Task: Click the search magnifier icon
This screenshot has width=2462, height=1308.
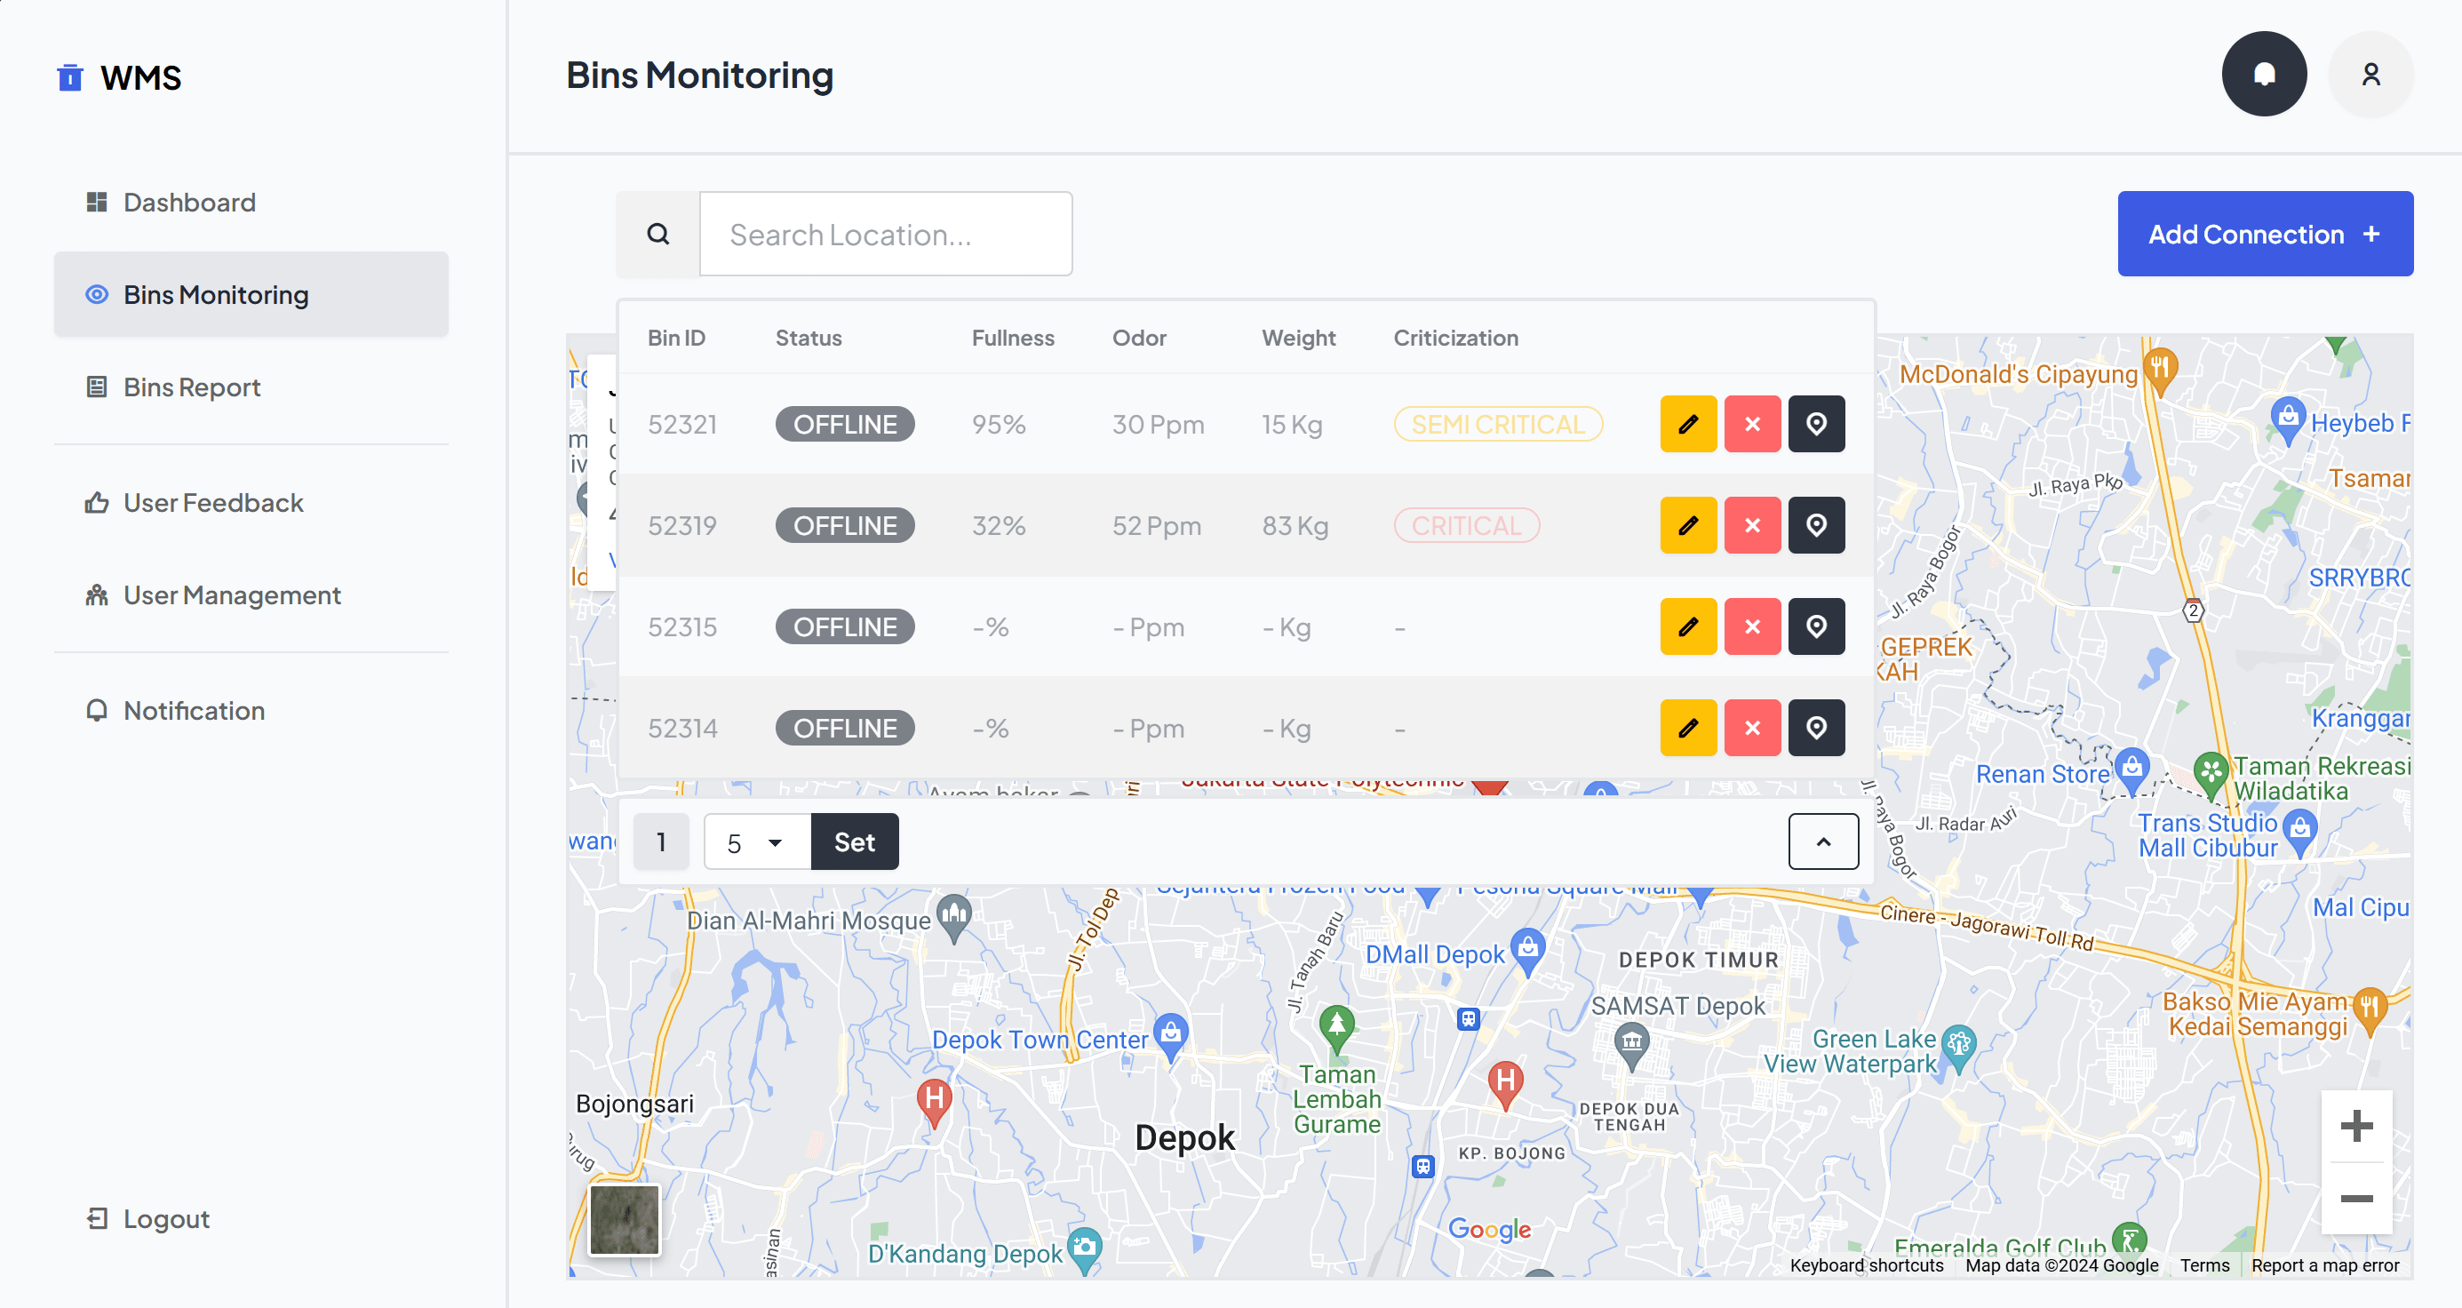Action: [657, 235]
